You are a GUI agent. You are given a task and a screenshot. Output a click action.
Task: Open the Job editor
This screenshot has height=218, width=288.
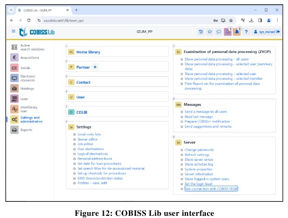pos(85,144)
